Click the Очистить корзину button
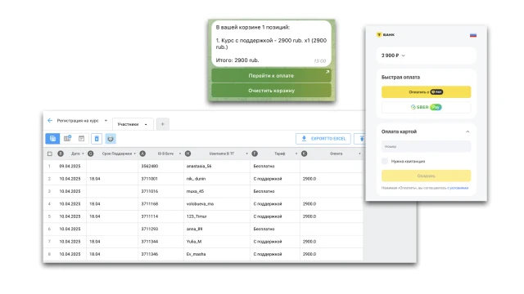Image resolution: width=524 pixels, height=294 pixels. [x=271, y=91]
